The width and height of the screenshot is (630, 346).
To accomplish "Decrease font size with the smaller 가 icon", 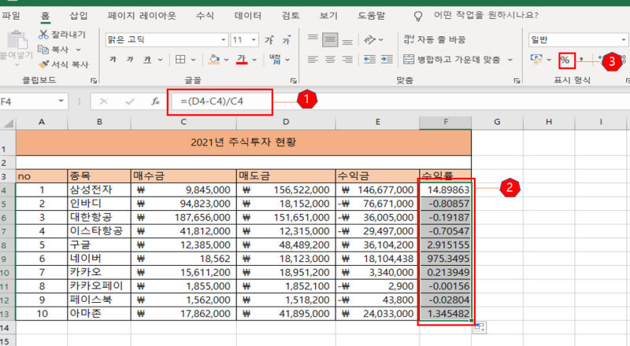I will point(287,40).
